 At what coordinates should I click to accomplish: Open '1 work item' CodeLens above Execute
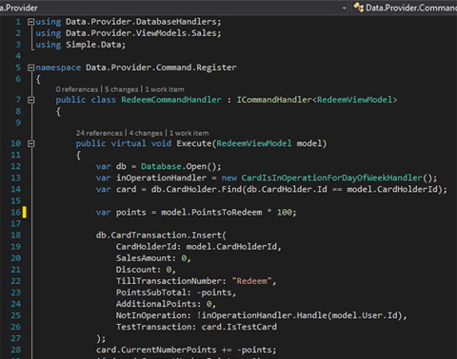click(189, 133)
